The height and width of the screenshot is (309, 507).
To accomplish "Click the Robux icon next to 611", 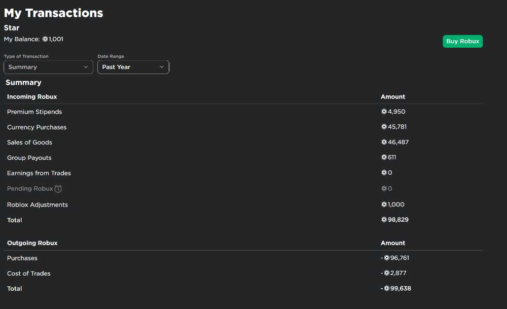I will pyautogui.click(x=384, y=157).
